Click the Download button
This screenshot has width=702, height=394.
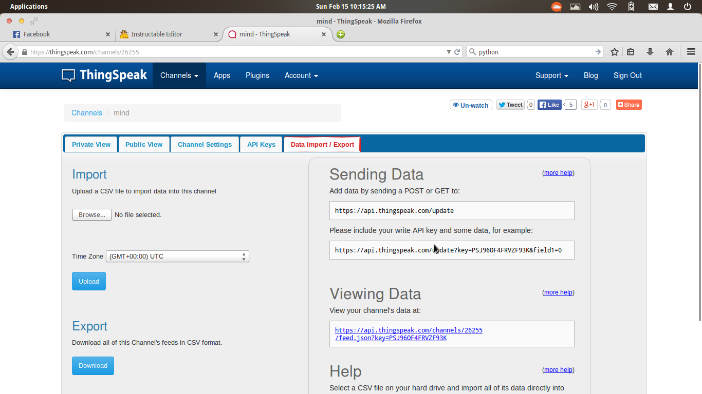tap(93, 366)
